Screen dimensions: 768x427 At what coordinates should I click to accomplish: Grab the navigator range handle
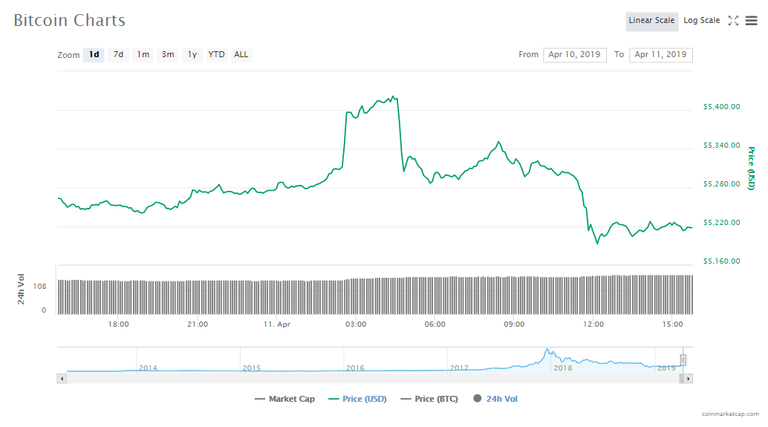tap(683, 360)
